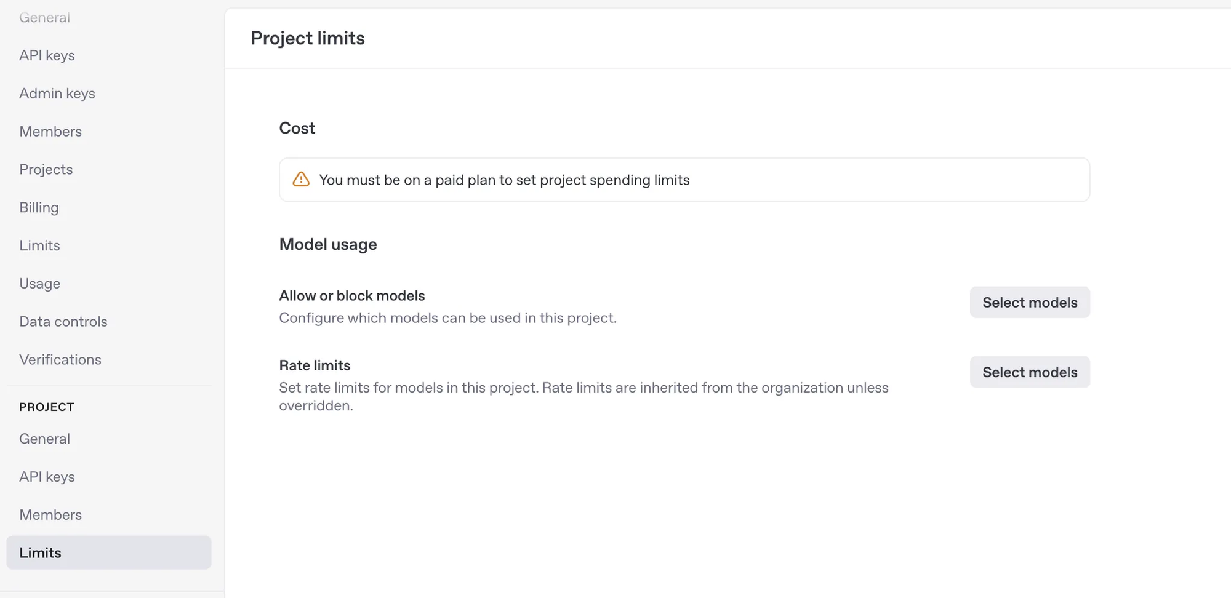
Task: Open API keys under the PROJECT section
Action: 47,477
